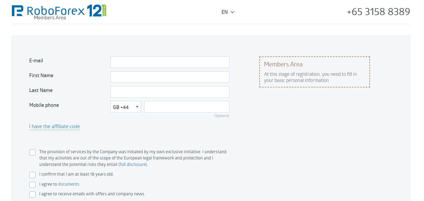Click the Members Area info box heading

pos(283,64)
